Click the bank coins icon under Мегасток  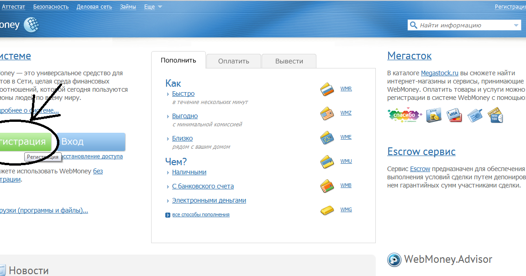[x=433, y=115]
